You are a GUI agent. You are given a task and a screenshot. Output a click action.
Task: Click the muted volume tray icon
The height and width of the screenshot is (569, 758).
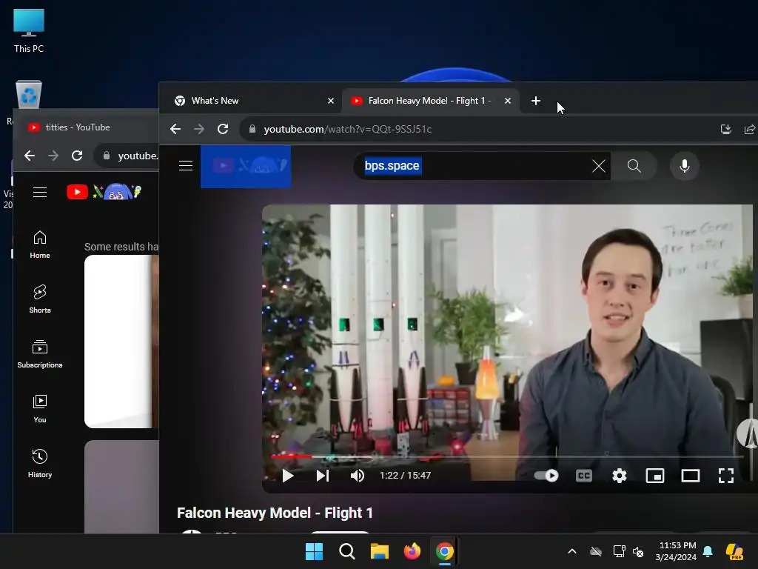(638, 551)
